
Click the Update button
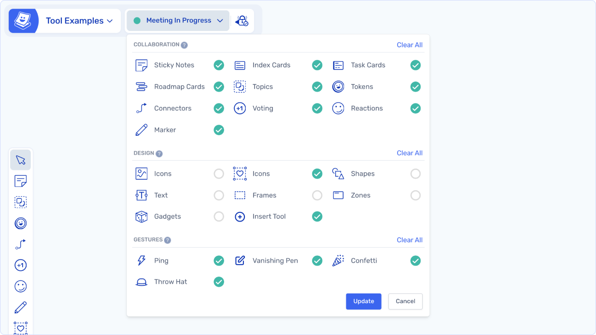363,301
